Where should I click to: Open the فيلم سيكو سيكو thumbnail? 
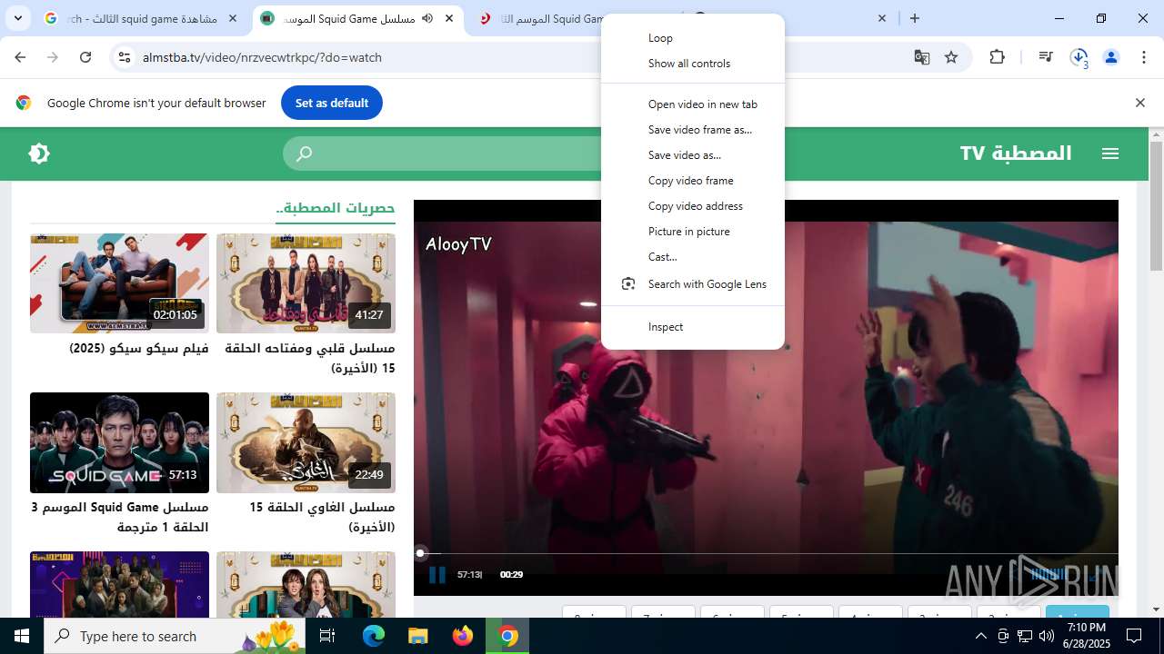[119, 283]
